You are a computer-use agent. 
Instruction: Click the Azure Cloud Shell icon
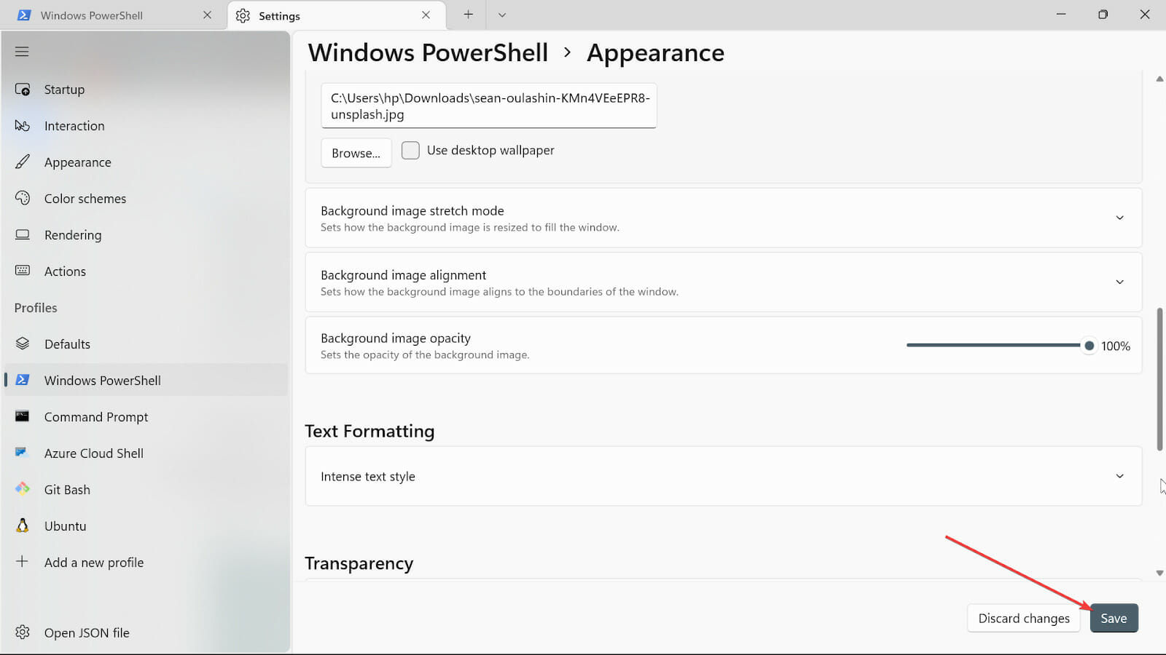(21, 453)
